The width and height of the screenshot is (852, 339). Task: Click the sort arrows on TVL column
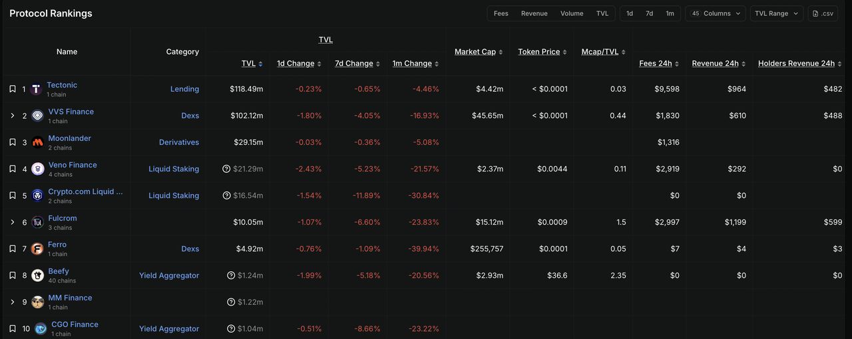point(260,64)
